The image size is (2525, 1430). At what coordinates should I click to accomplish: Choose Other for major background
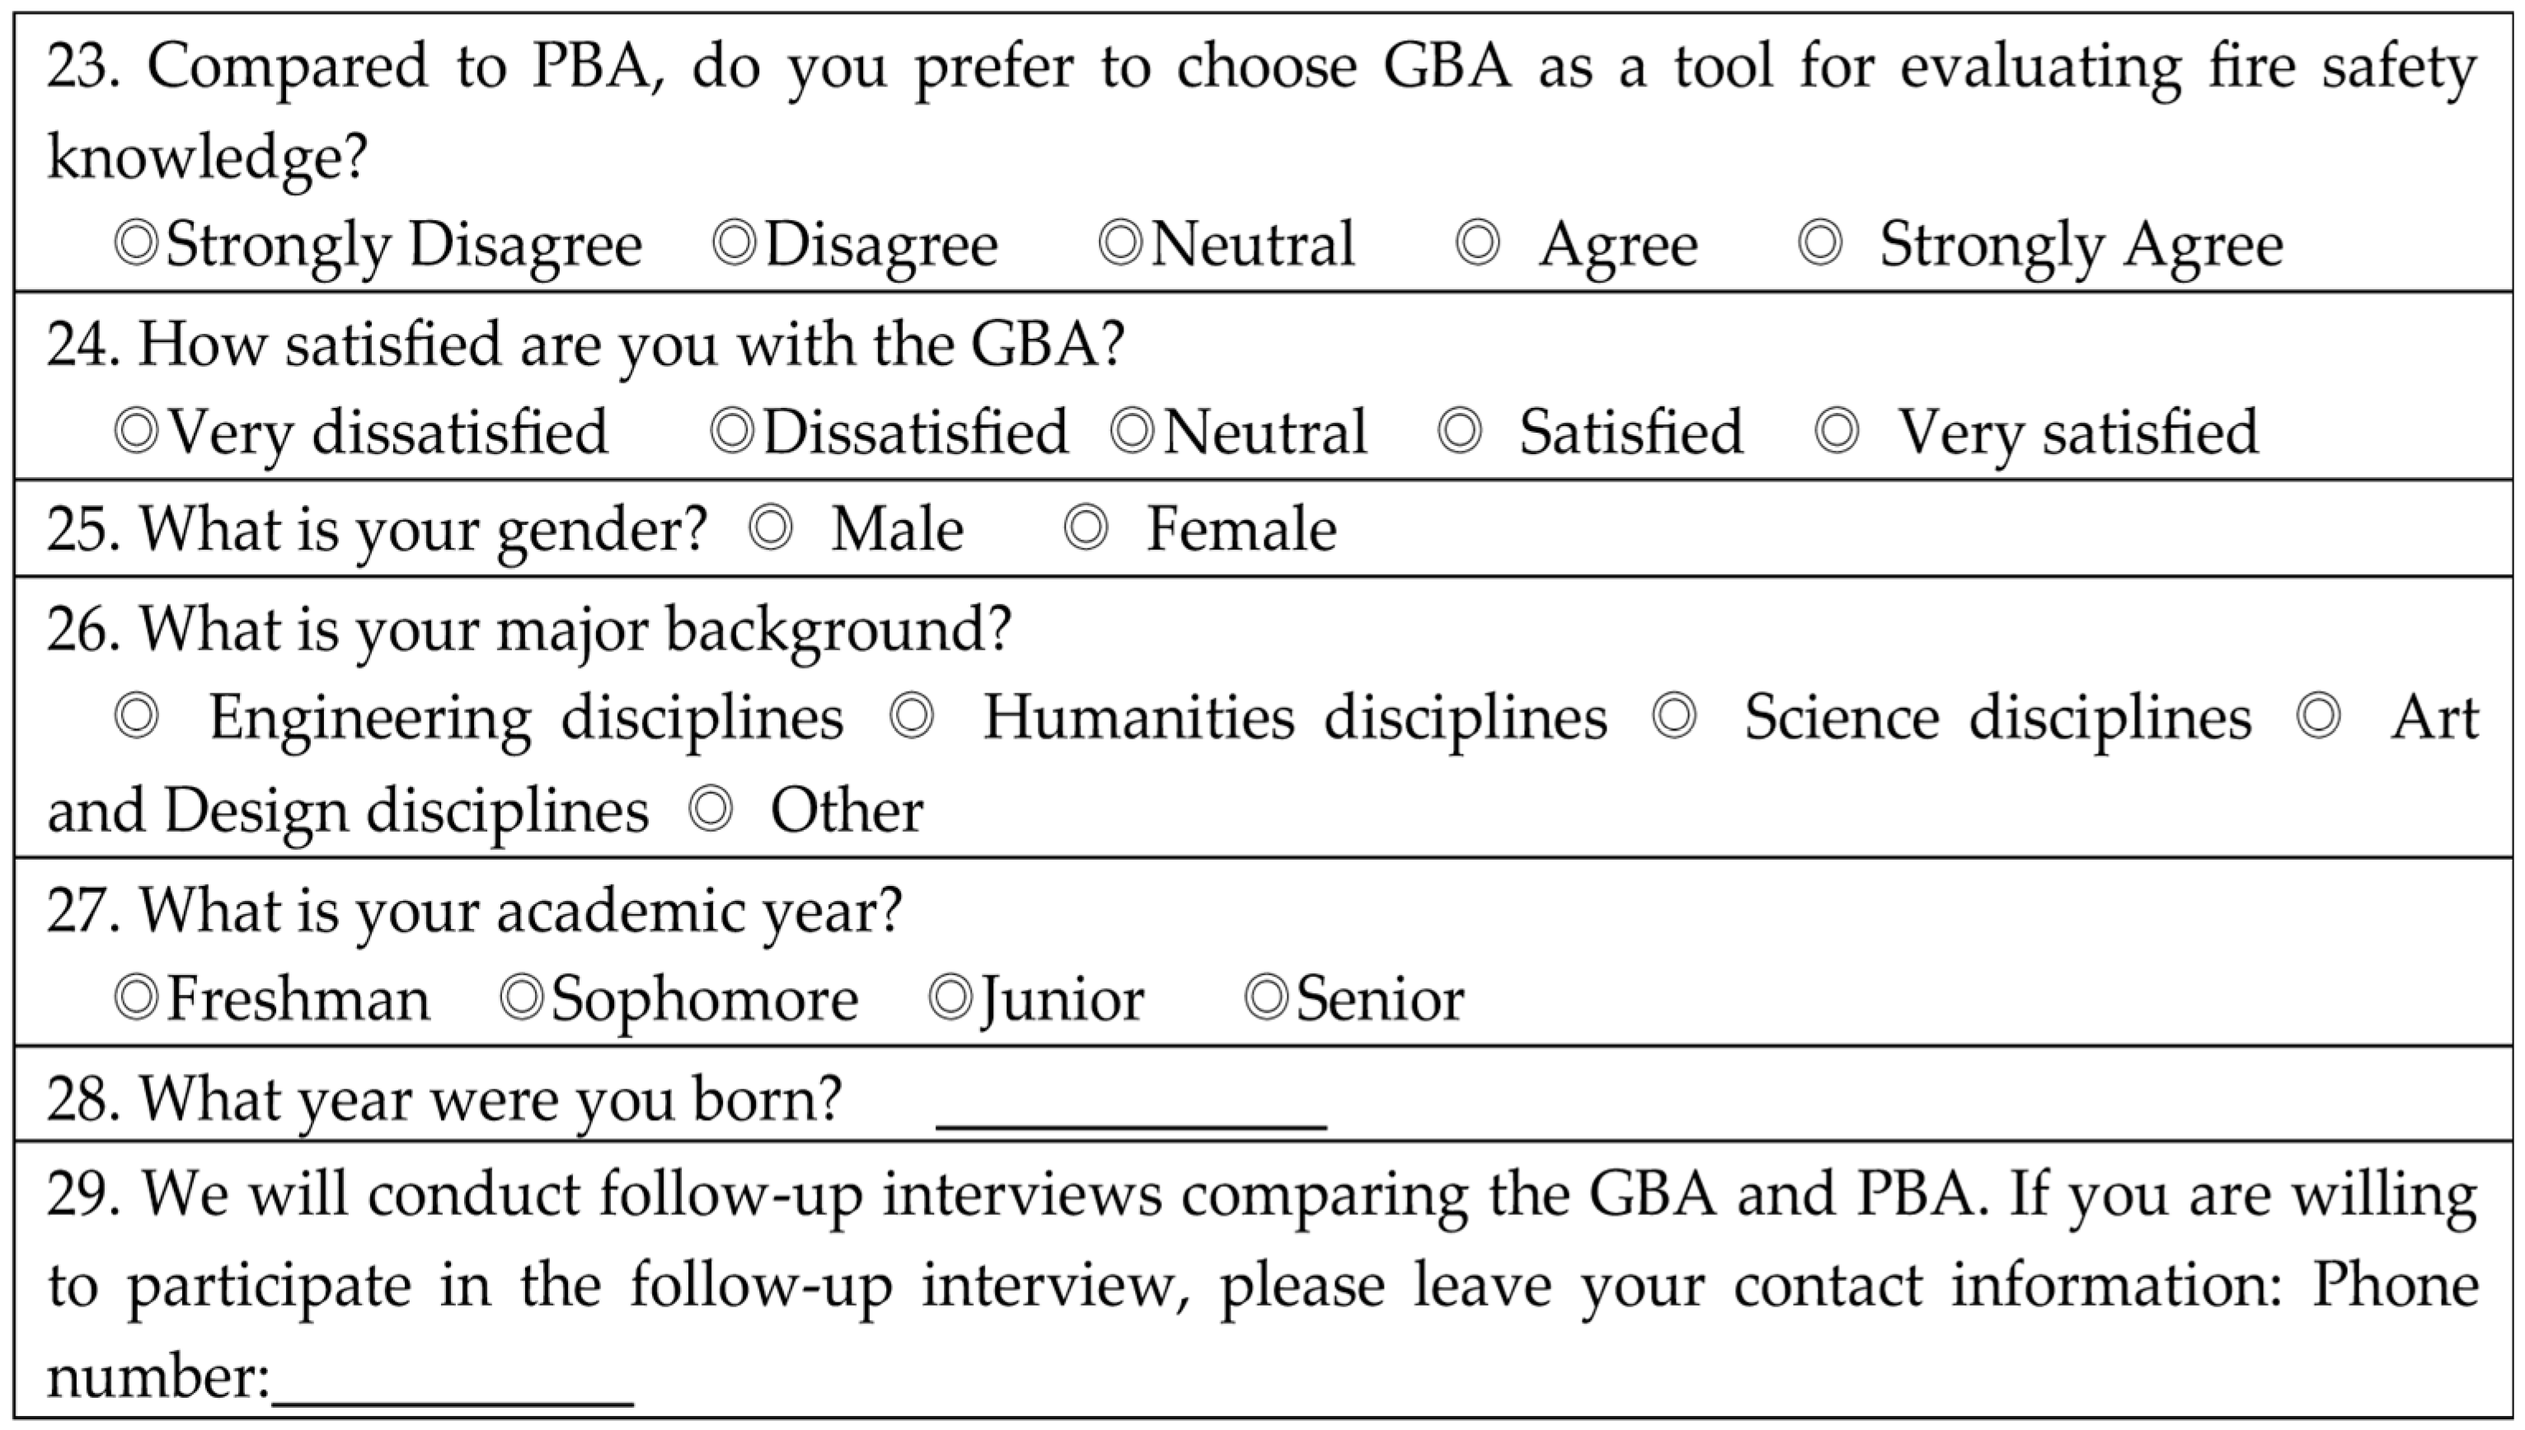(711, 810)
